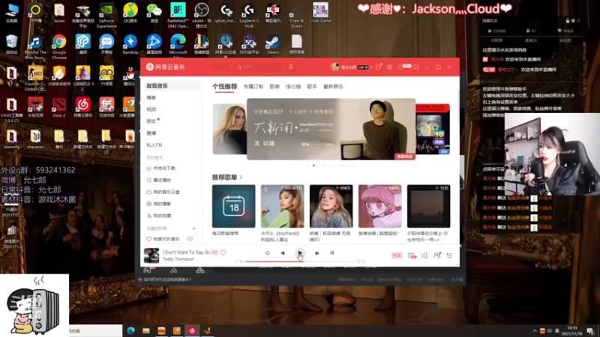600x337 pixels.
Task: Open 发现音乐 in the sidebar
Action: (172, 86)
